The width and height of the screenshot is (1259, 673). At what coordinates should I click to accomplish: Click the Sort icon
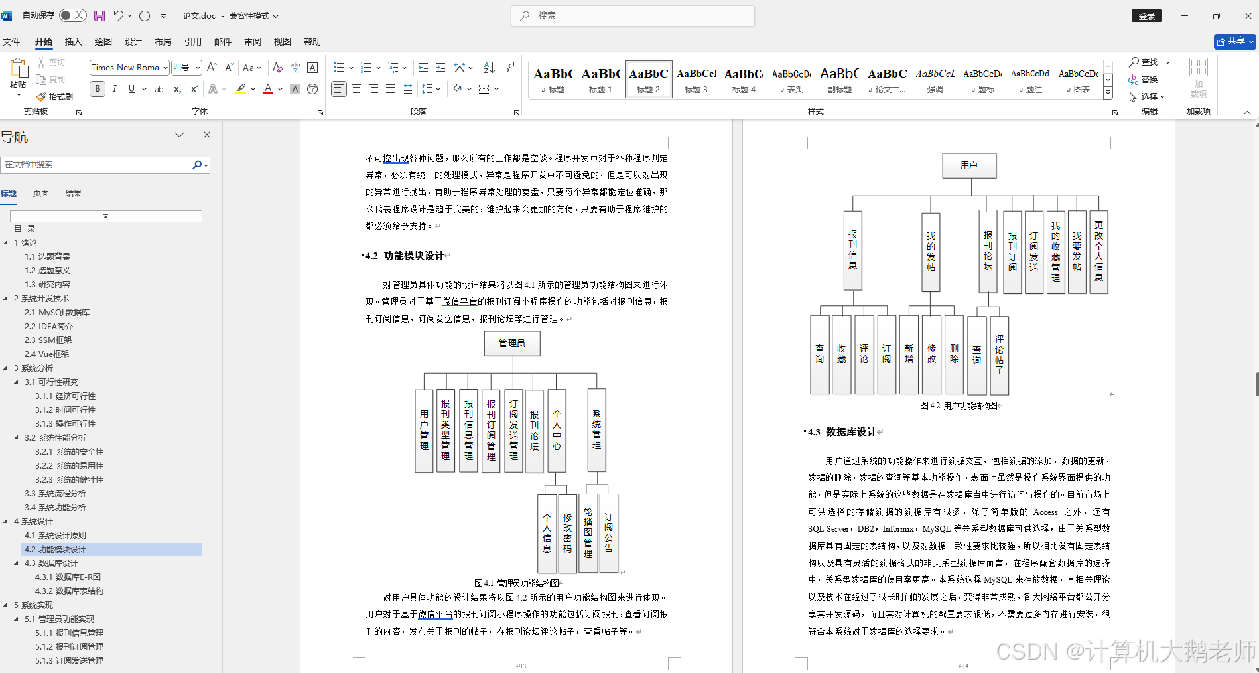pos(489,67)
